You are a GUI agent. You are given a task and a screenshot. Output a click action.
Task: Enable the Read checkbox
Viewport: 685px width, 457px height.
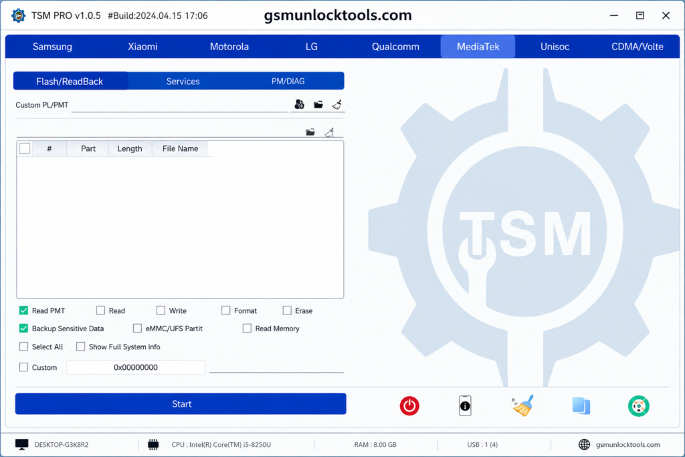point(100,310)
